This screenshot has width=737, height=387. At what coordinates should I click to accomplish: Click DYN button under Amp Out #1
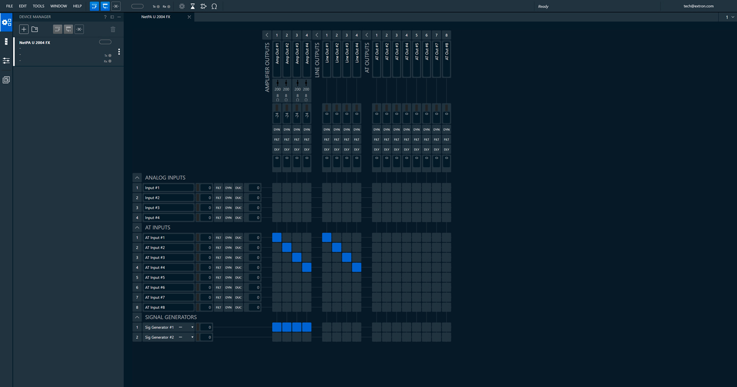277,129
